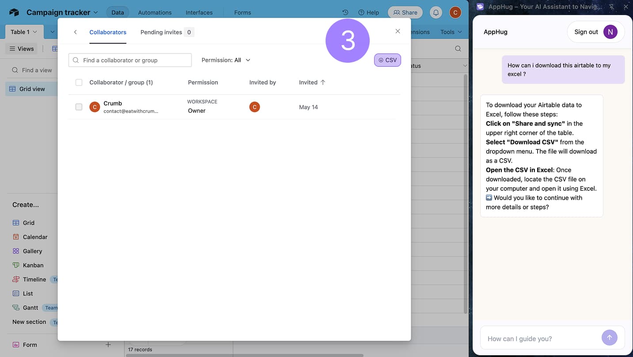Viewport: 633px width, 357px height.
Task: Toggle the select-all collaborators checkbox
Action: point(79,82)
